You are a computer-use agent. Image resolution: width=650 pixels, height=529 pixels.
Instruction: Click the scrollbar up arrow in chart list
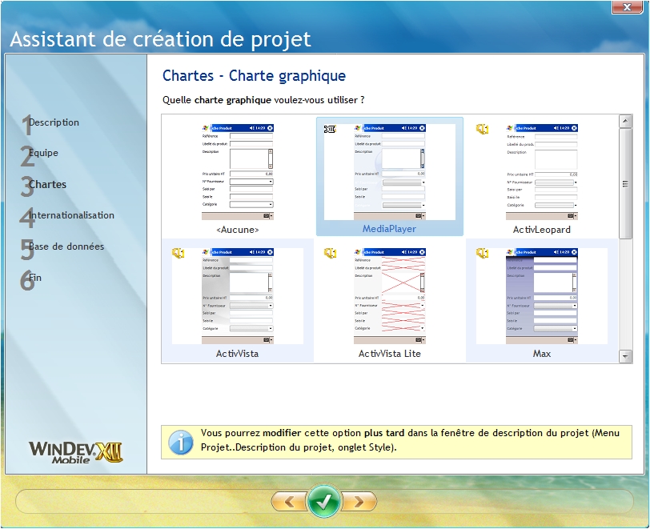point(625,121)
